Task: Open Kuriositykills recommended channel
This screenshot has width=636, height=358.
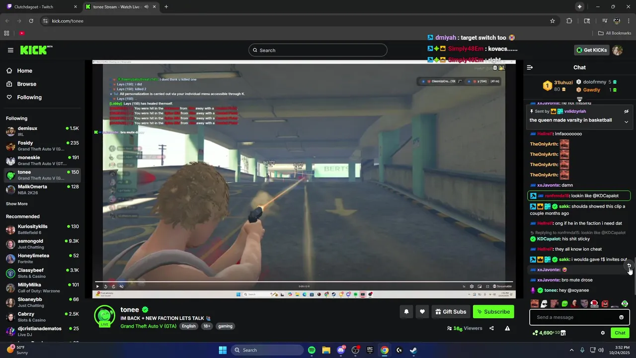Action: 42,229
